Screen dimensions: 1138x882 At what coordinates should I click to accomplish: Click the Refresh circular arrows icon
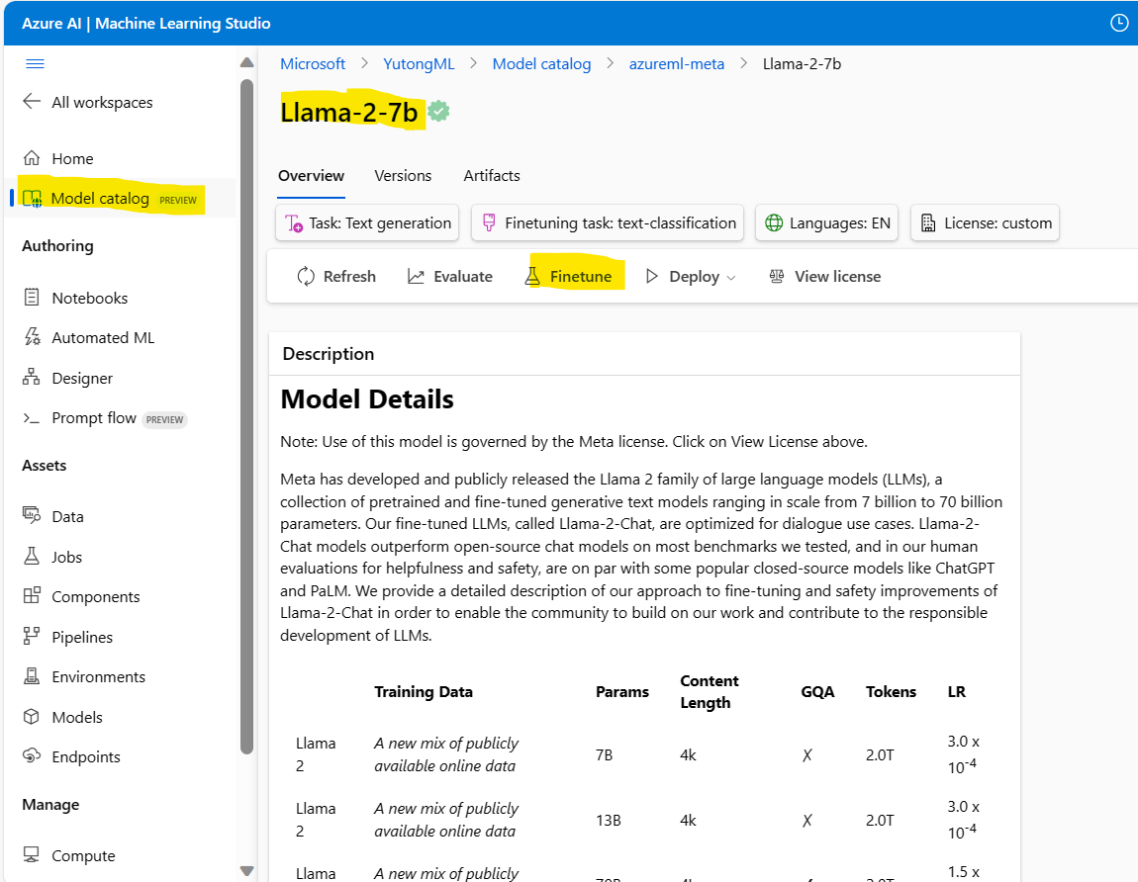(x=306, y=276)
